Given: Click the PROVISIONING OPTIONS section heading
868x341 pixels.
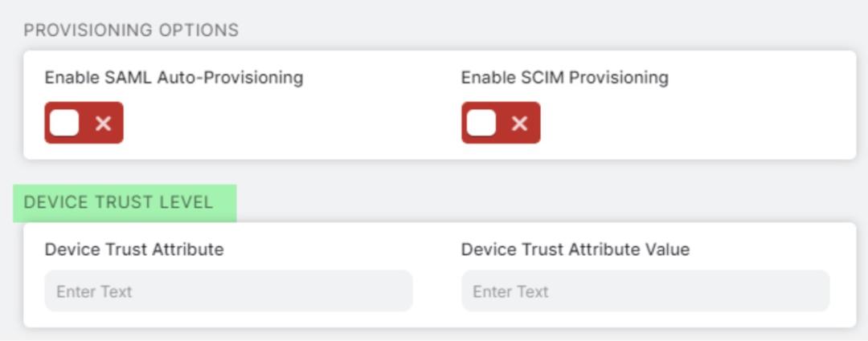Looking at the screenshot, I should point(131,30).
